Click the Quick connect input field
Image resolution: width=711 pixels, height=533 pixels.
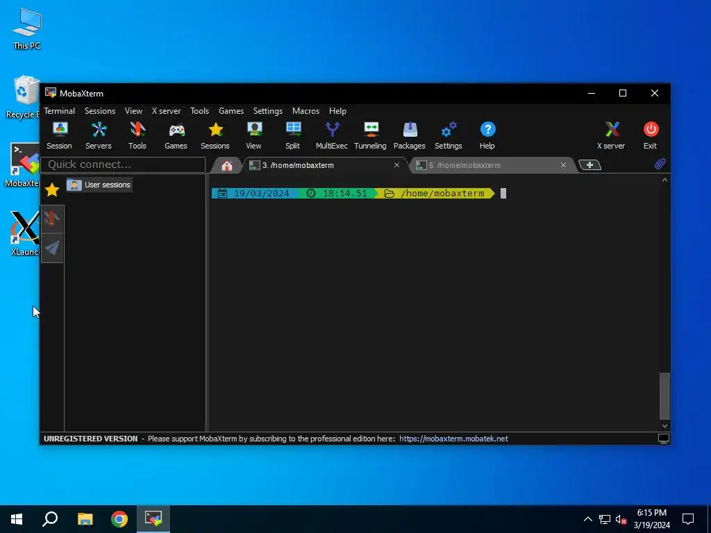click(x=123, y=164)
